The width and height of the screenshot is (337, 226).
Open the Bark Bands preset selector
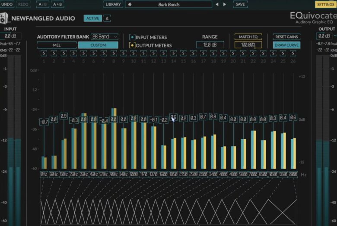click(x=169, y=4)
